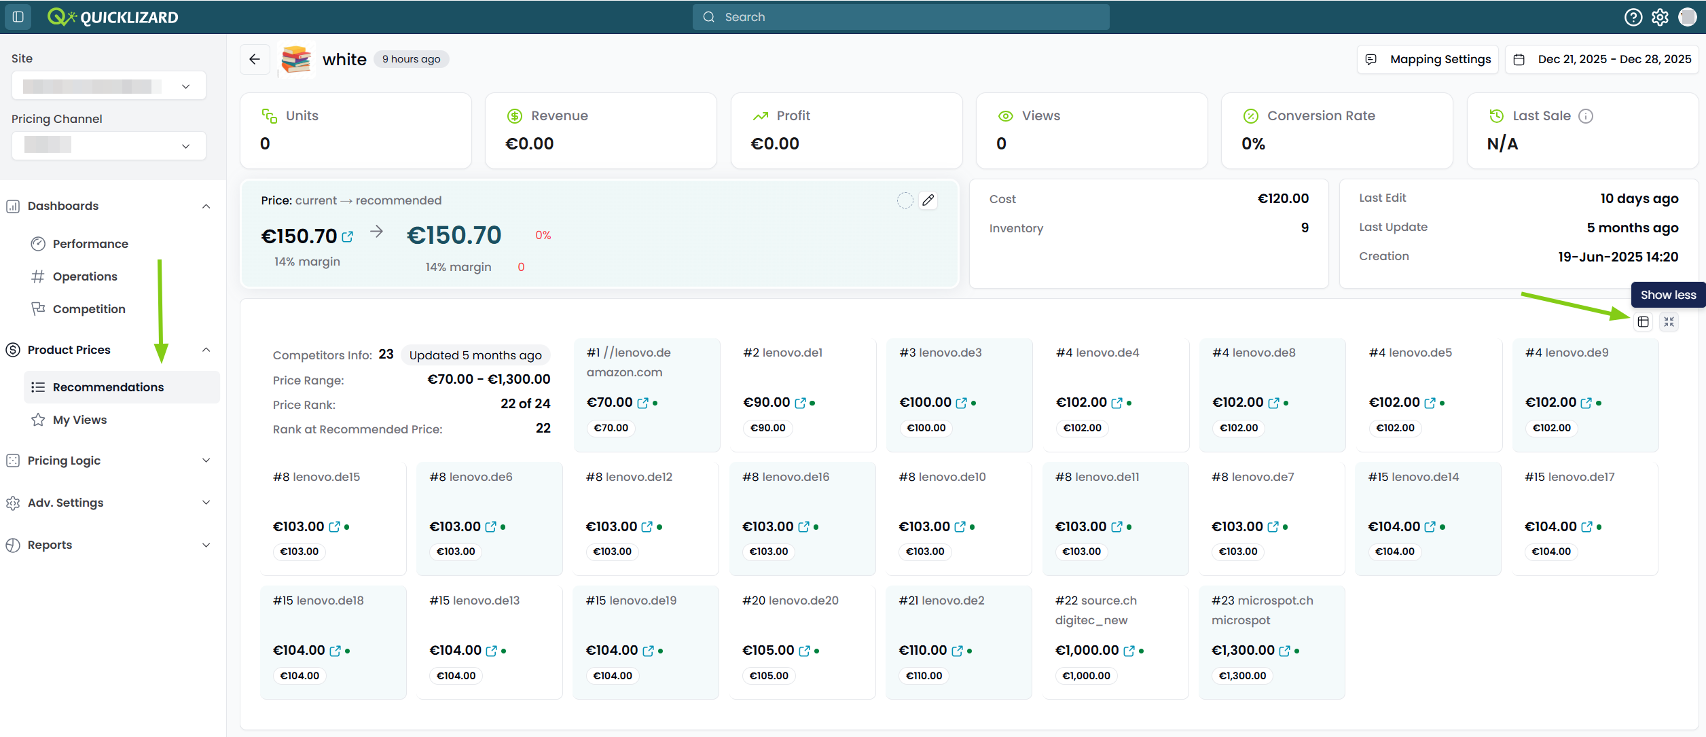Click the pencil edit price icon
The height and width of the screenshot is (737, 1706).
pyautogui.click(x=928, y=200)
